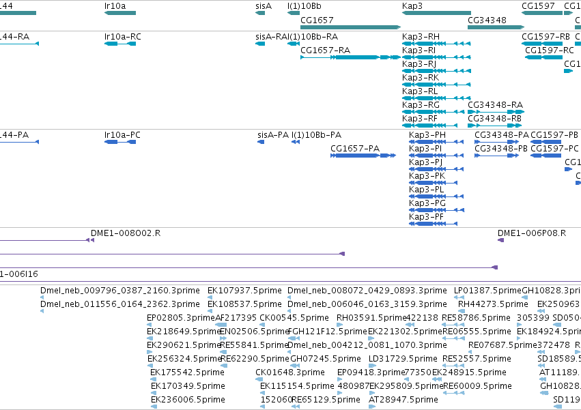Select the sisA-RA transcript
Screen dimensions: 581x410
260,44
